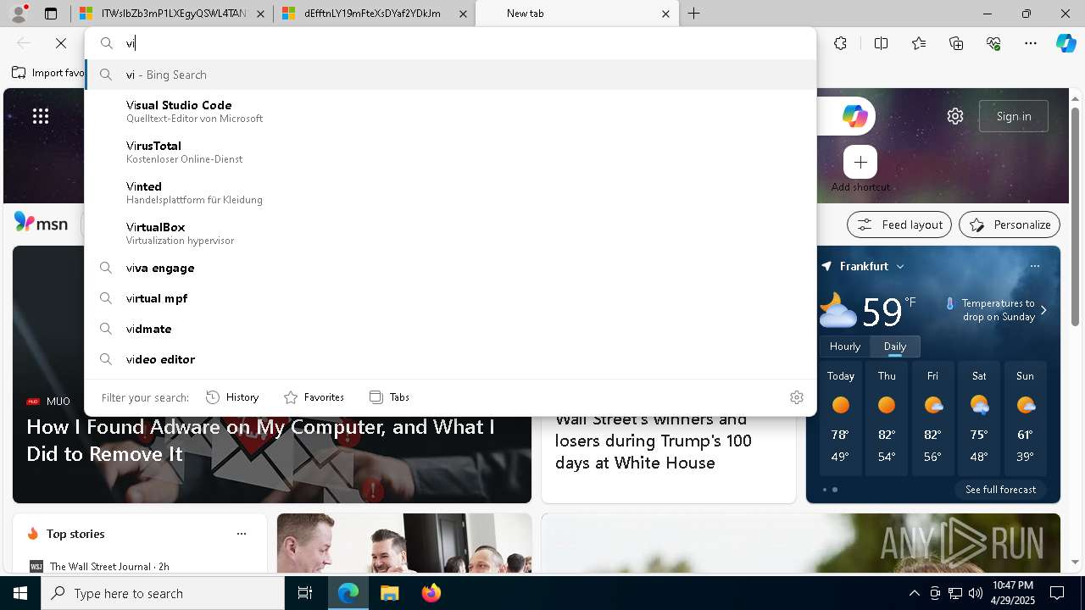Open the browser profile icon
This screenshot has width=1085, height=610.
(x=19, y=14)
